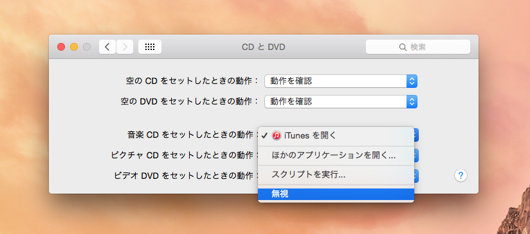Click the 空の DVD をセットしたときの動作 label

point(189,101)
